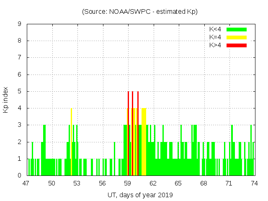
Task: Click the yellow K=4 legend swatch
Action: [237, 37]
